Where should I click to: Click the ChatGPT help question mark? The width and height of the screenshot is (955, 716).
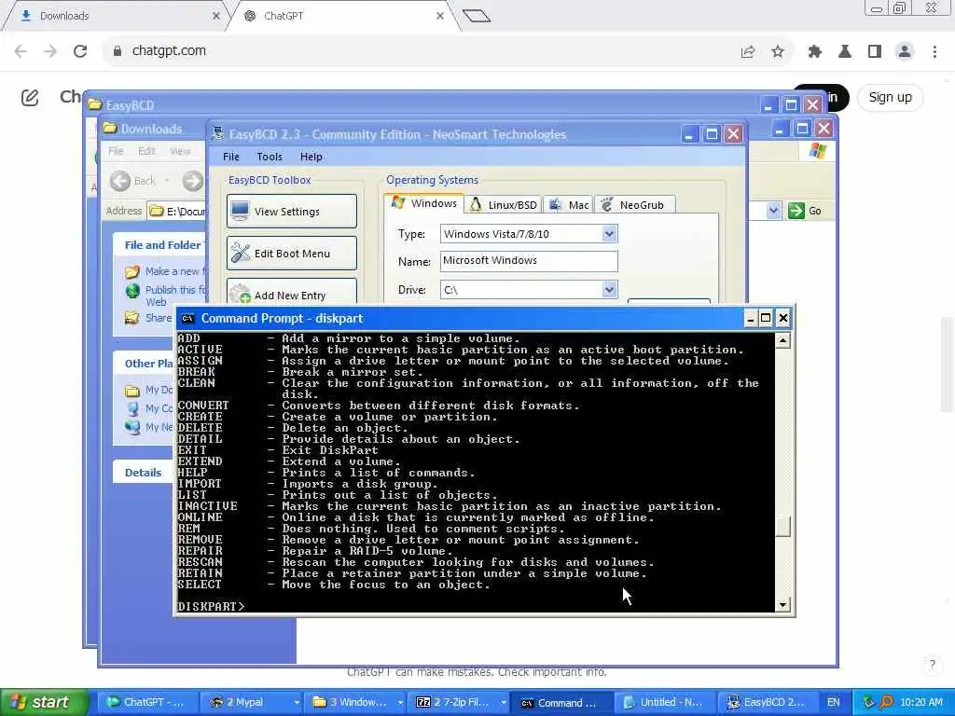(932, 664)
